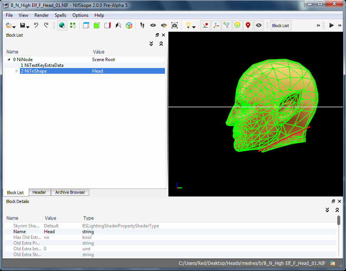Open the dropdown arrow beside the save icon

[28, 27]
